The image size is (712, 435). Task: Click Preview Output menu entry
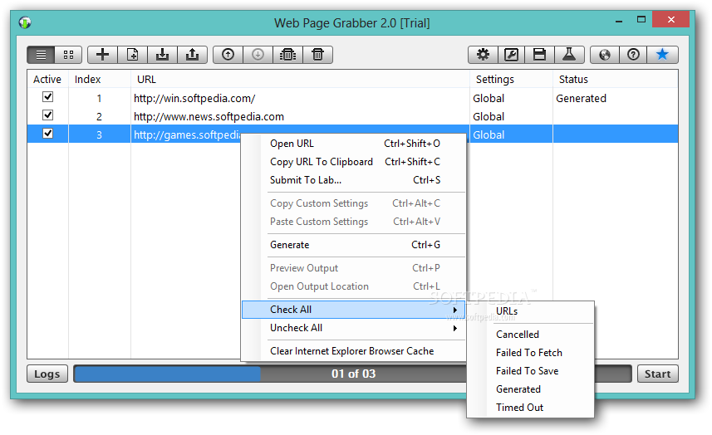pyautogui.click(x=354, y=268)
